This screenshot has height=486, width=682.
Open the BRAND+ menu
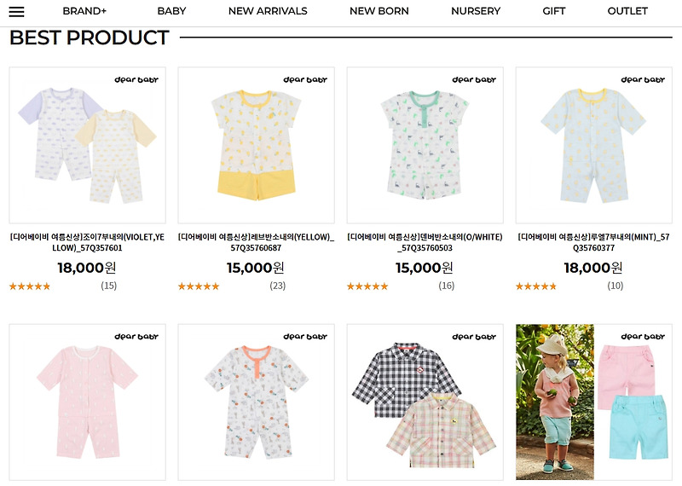(84, 11)
